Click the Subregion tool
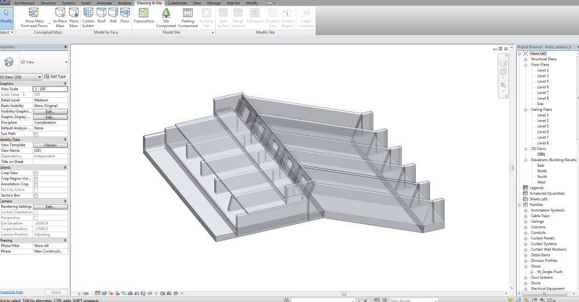 point(255,15)
